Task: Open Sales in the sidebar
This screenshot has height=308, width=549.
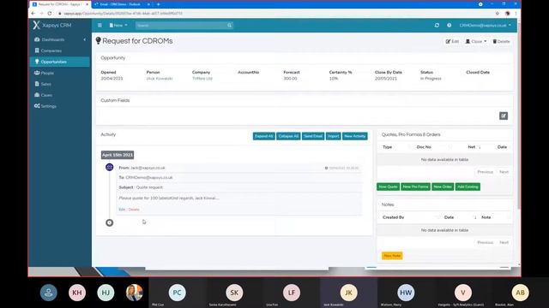Action: (45, 84)
